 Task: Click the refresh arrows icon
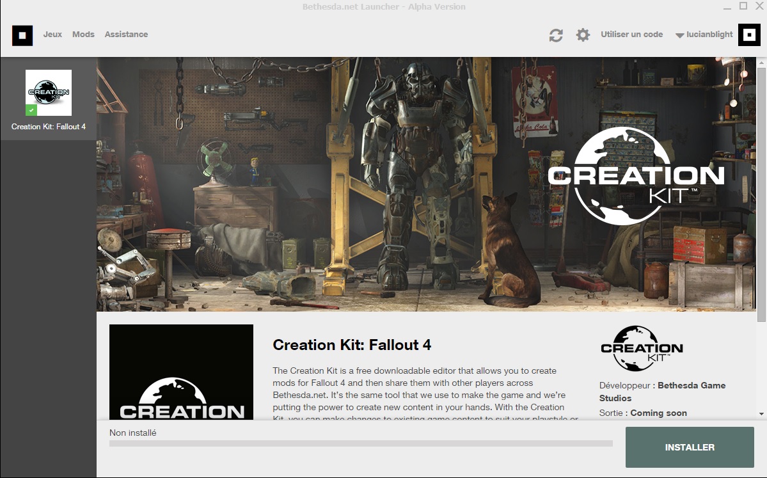click(556, 35)
